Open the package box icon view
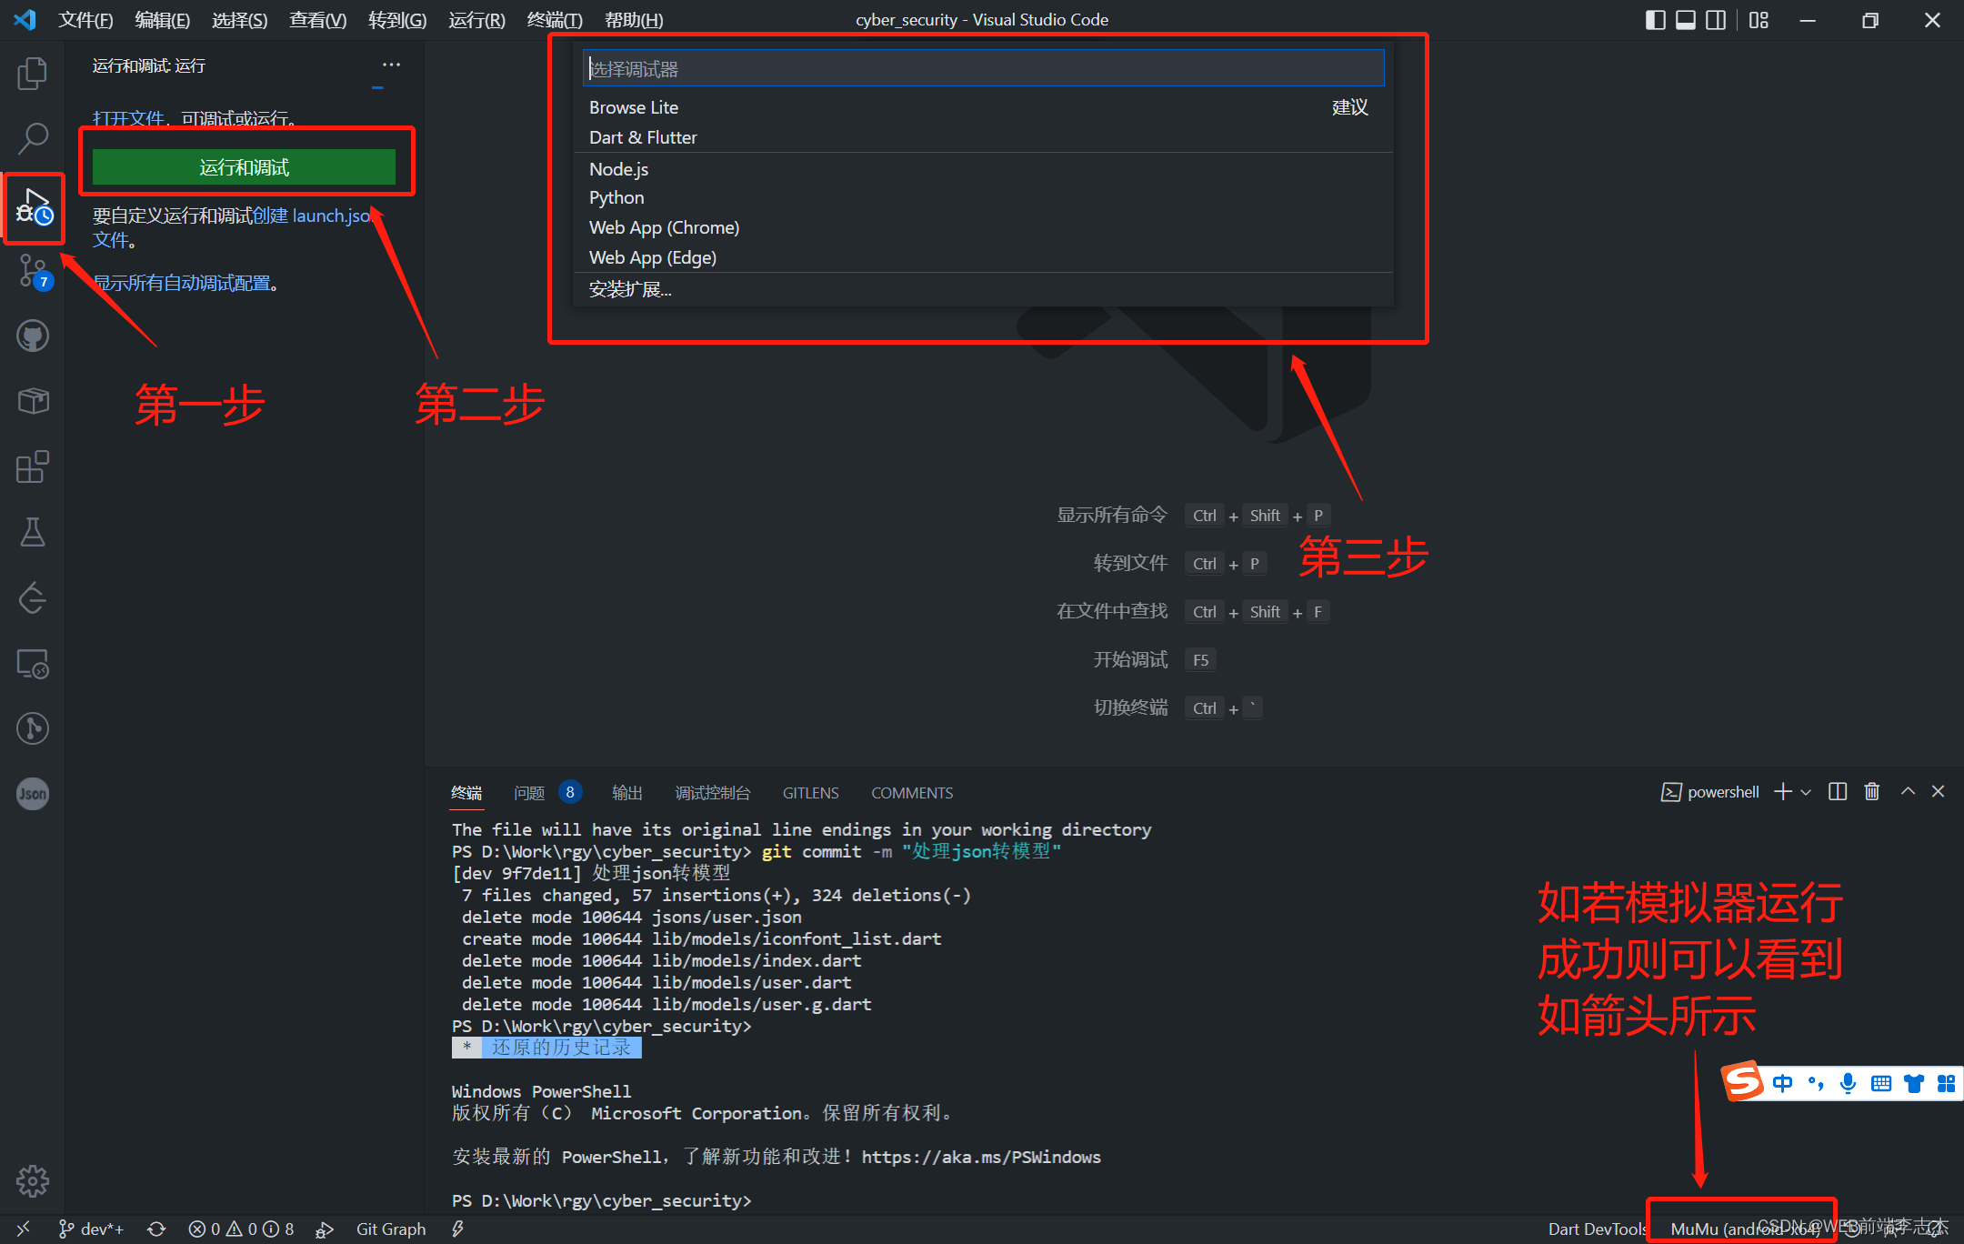The height and width of the screenshot is (1244, 1964). coord(33,401)
